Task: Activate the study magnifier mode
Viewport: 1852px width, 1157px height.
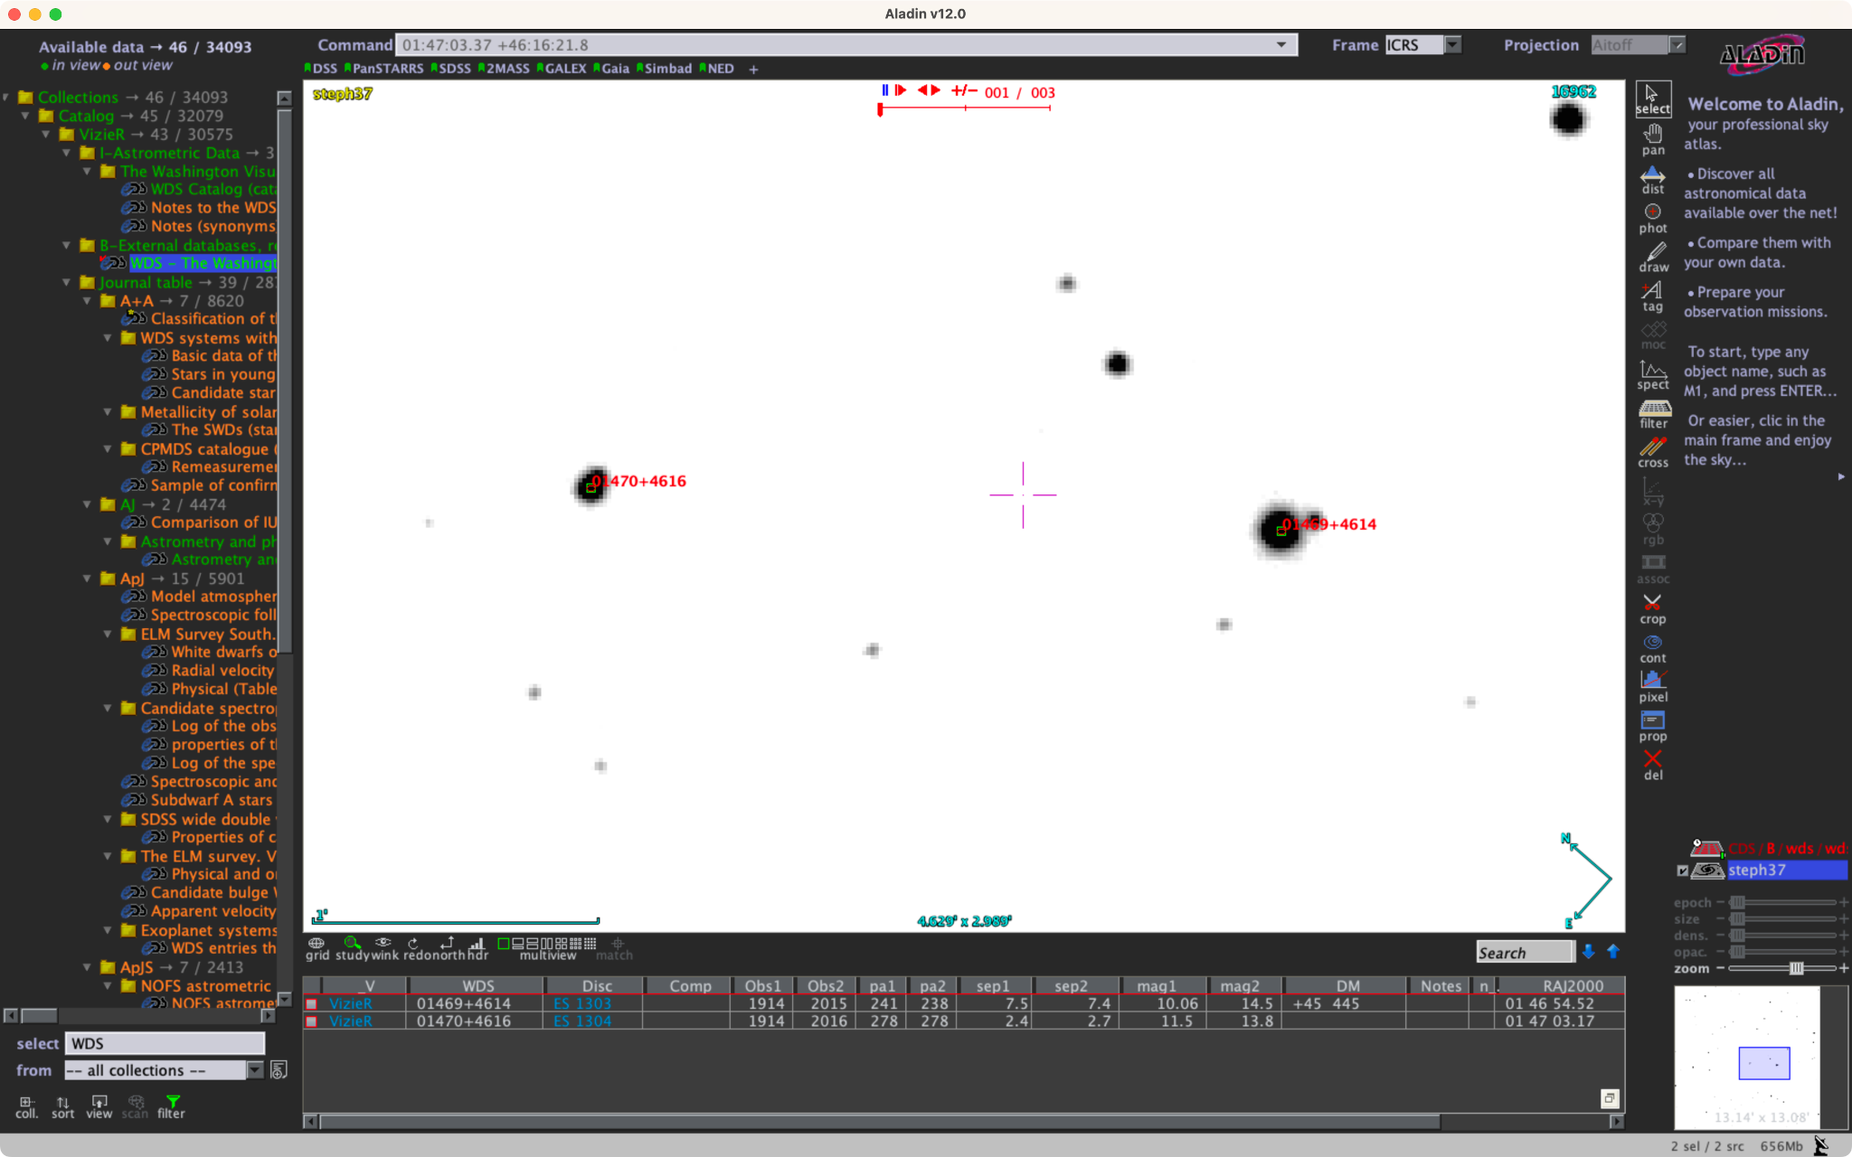Action: tap(352, 948)
